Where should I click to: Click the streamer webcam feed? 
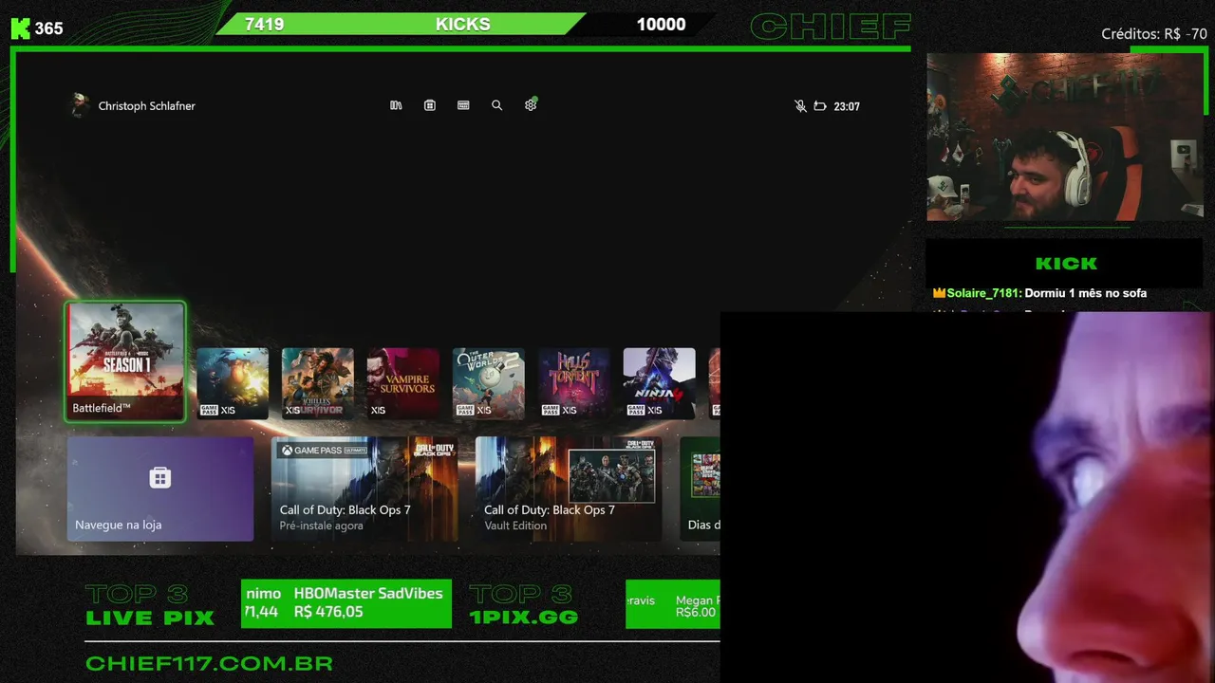click(x=1065, y=137)
